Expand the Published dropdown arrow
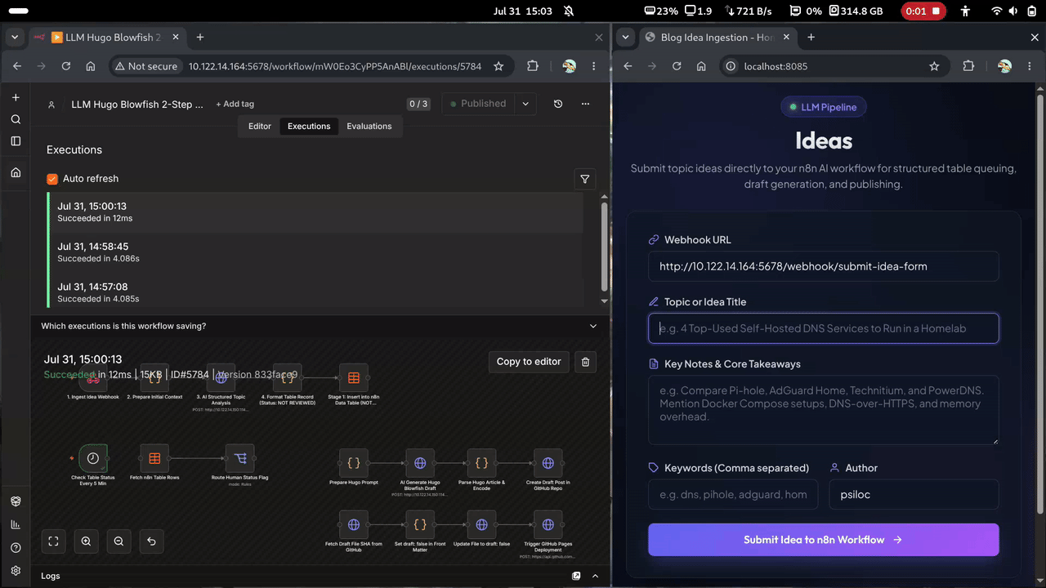The height and width of the screenshot is (588, 1046). 525,104
